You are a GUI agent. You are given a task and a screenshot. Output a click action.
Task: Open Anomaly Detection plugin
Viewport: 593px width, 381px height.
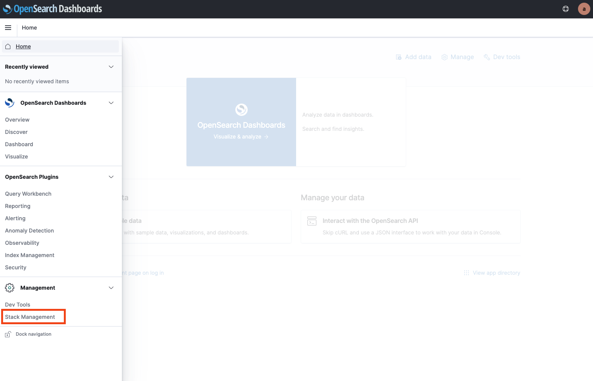click(x=30, y=231)
